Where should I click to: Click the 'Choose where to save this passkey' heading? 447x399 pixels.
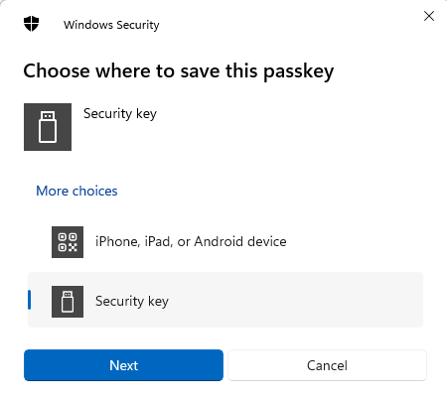[179, 71]
